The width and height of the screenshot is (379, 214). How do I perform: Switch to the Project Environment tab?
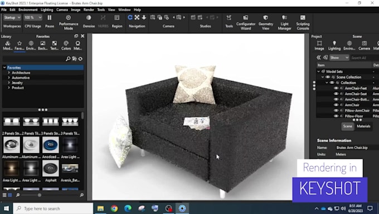pos(349,45)
